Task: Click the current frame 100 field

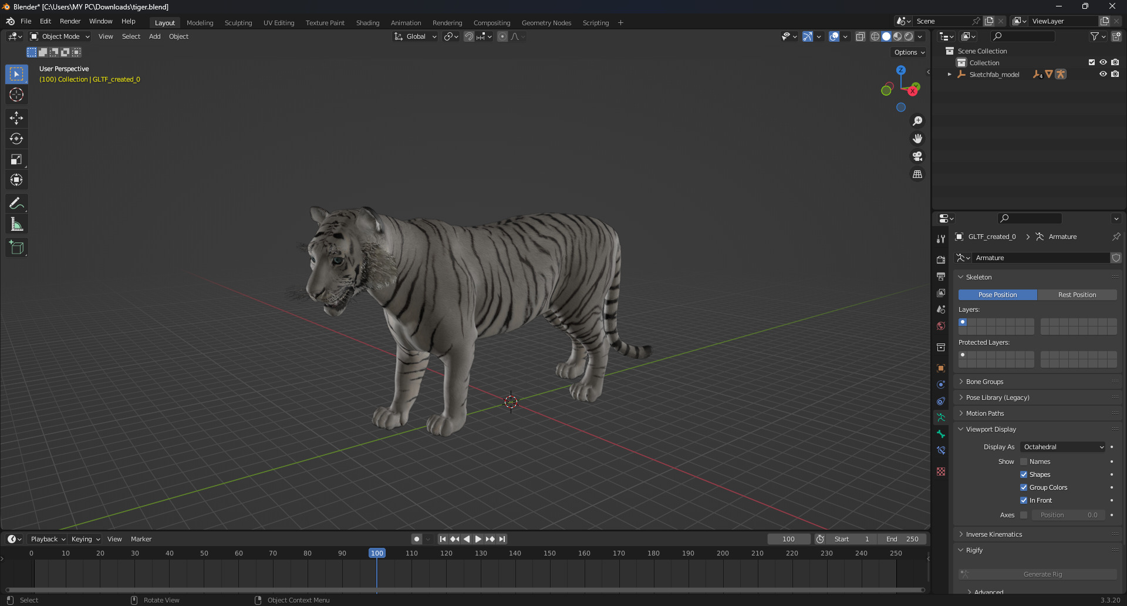Action: tap(788, 539)
